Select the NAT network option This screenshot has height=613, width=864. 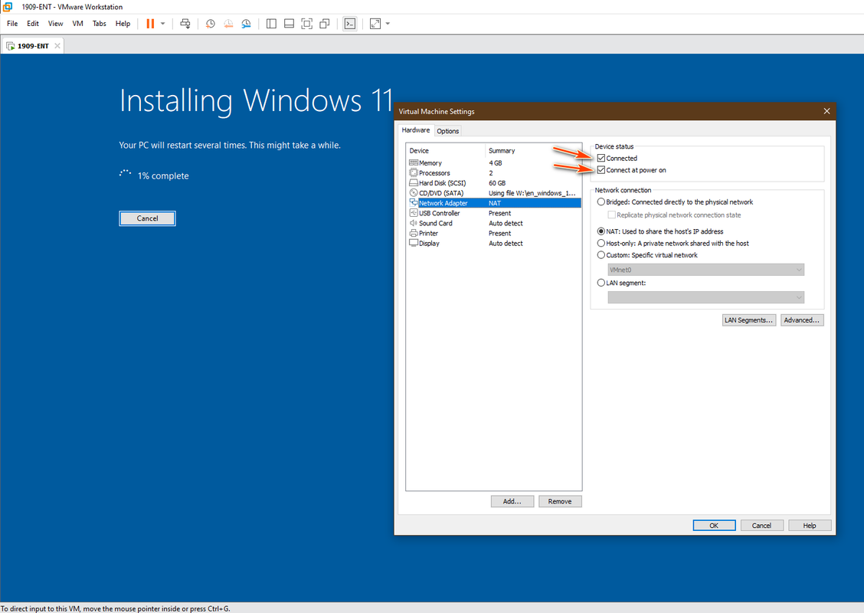click(x=601, y=231)
